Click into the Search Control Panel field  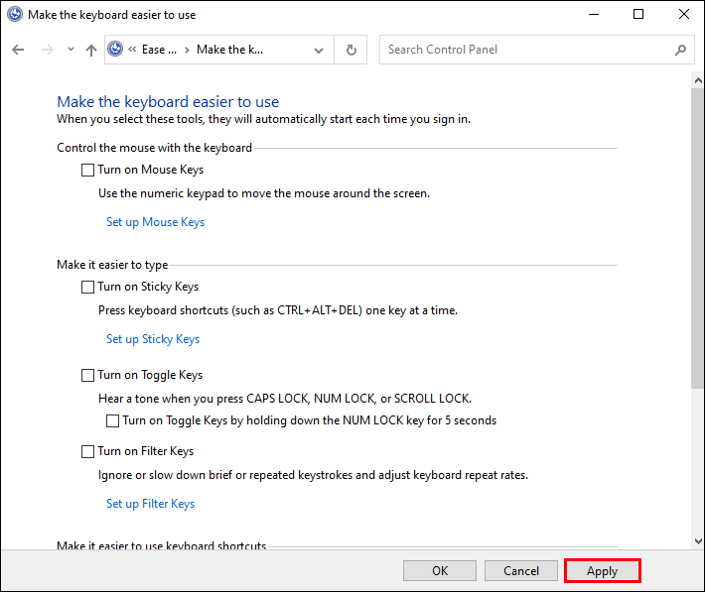tap(526, 50)
